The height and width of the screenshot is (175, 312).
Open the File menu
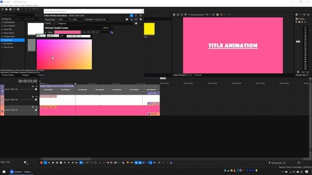(2, 5)
